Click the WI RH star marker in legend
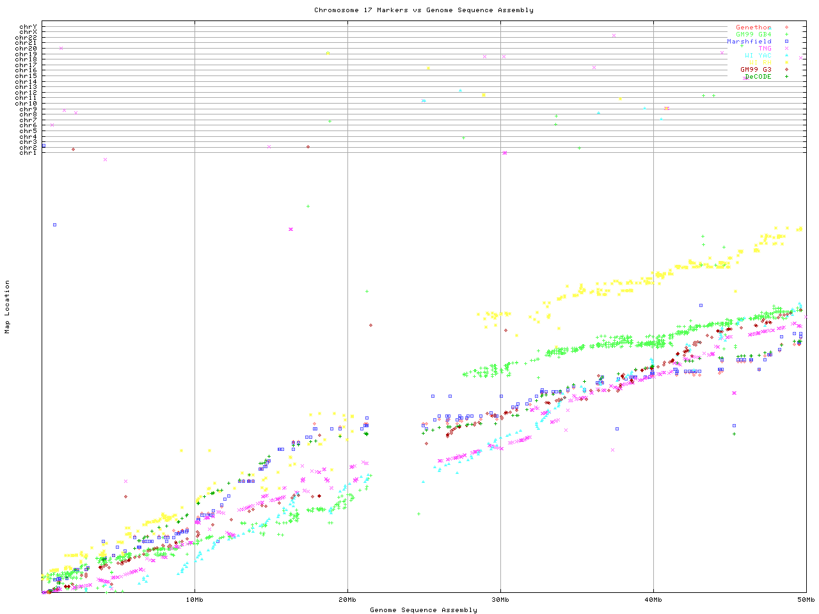Screen dimensions: 819x614 point(786,63)
